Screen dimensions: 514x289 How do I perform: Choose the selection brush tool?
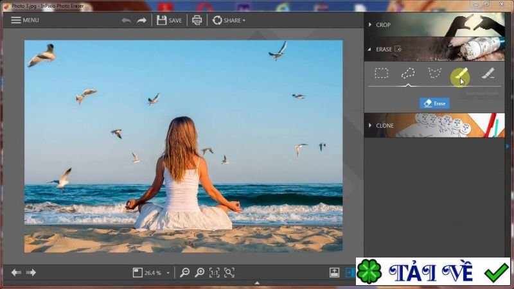coord(459,76)
